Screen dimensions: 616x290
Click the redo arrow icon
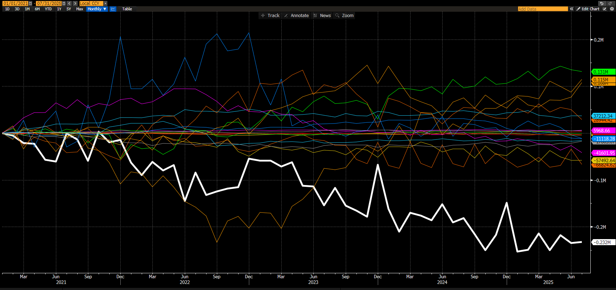[x=610, y=3]
